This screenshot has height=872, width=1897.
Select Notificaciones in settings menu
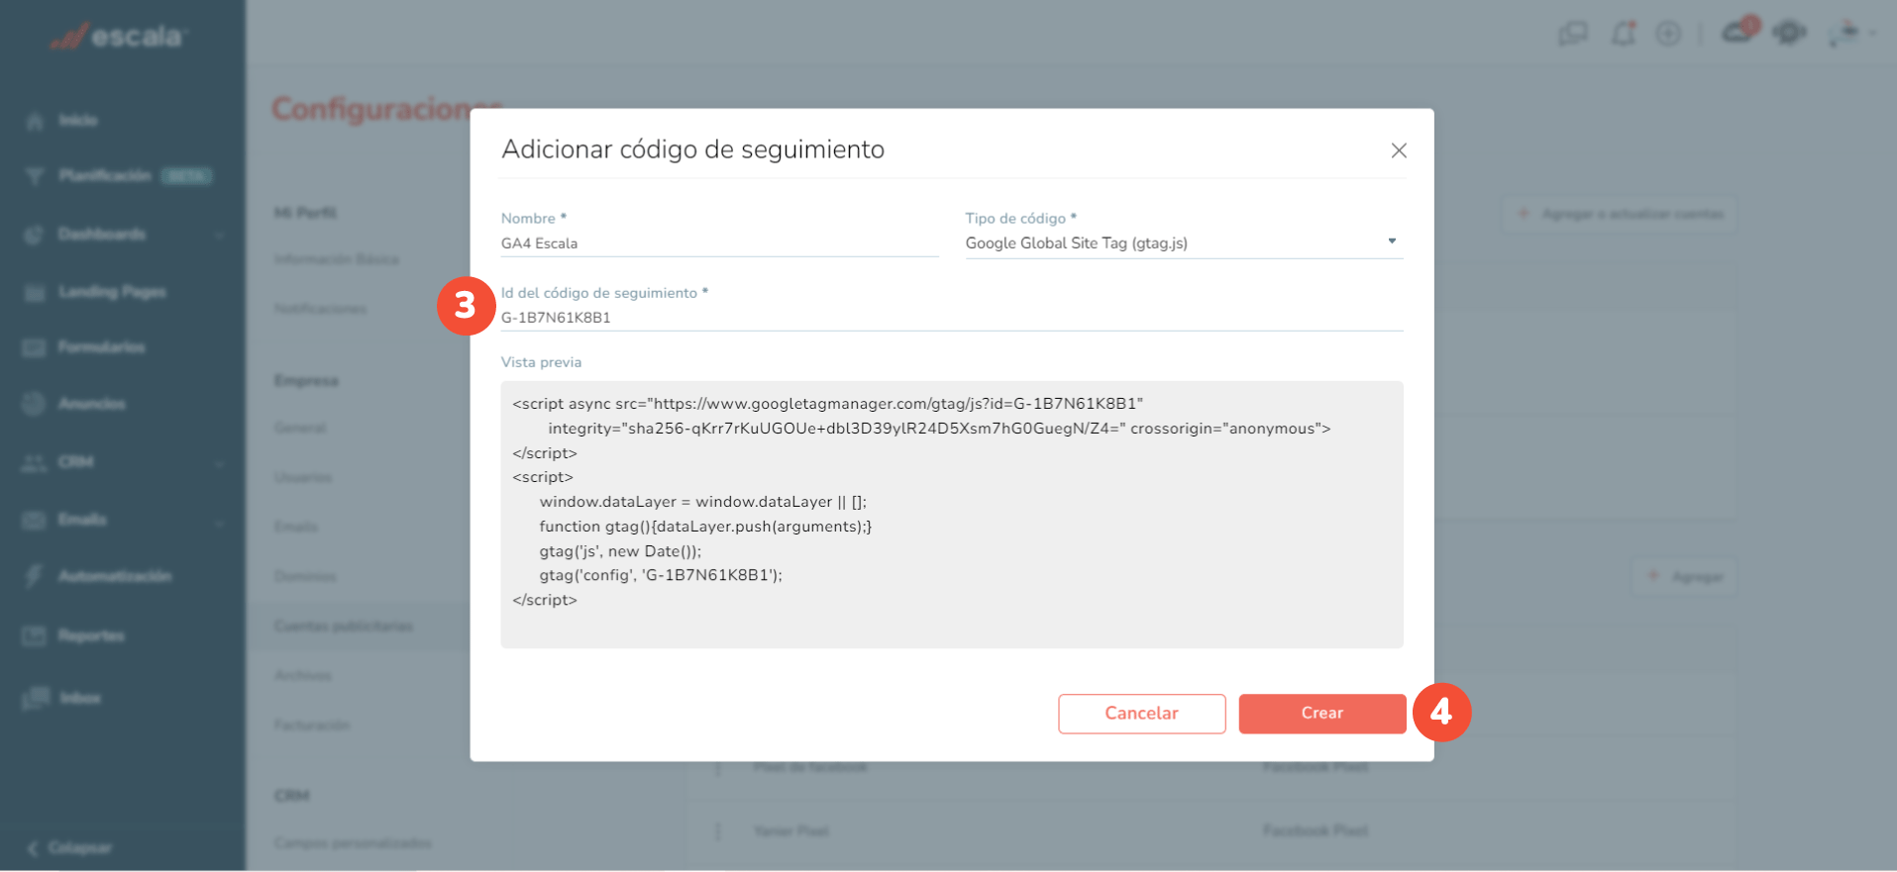point(321,309)
